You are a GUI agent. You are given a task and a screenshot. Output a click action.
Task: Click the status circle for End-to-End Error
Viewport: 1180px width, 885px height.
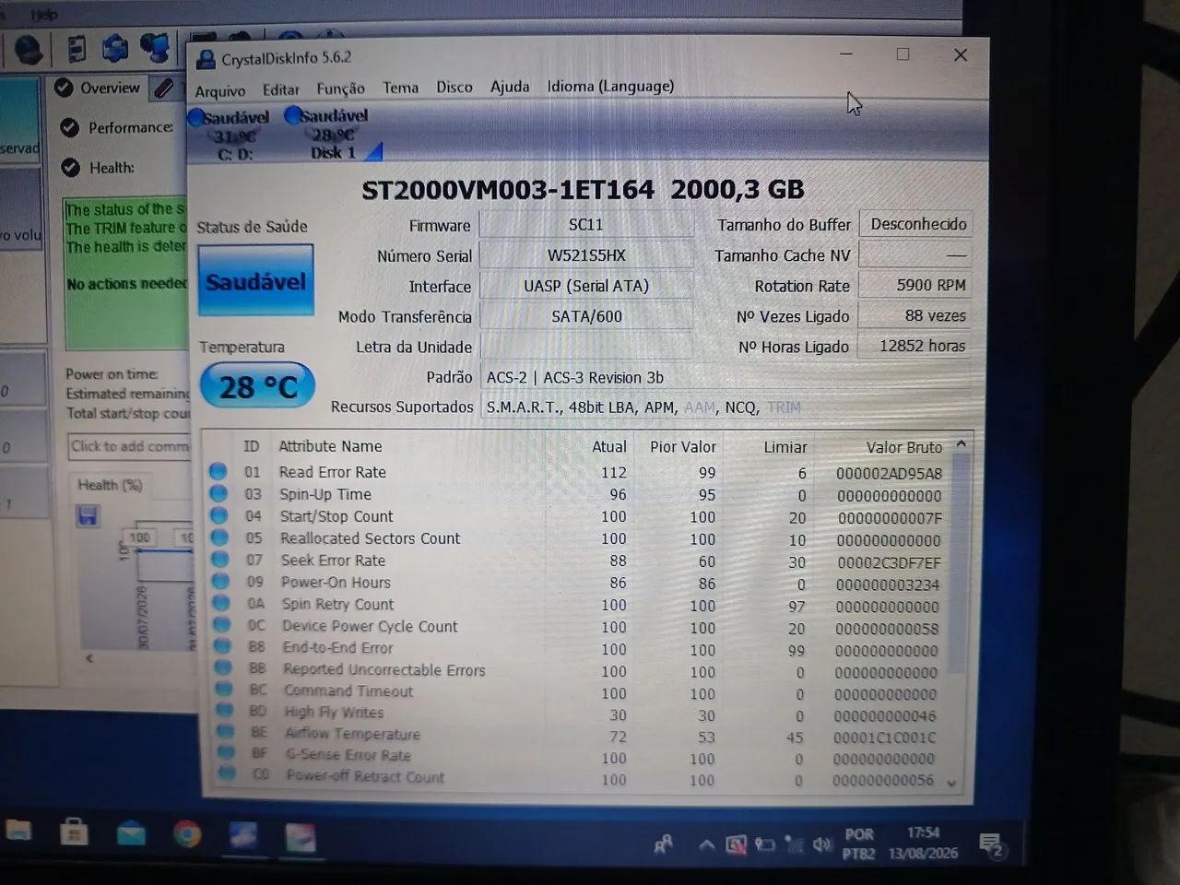pos(222,647)
